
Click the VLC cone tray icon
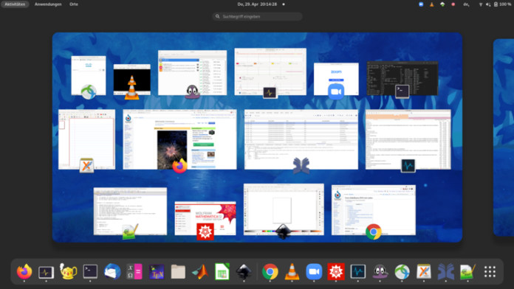[x=432, y=4]
